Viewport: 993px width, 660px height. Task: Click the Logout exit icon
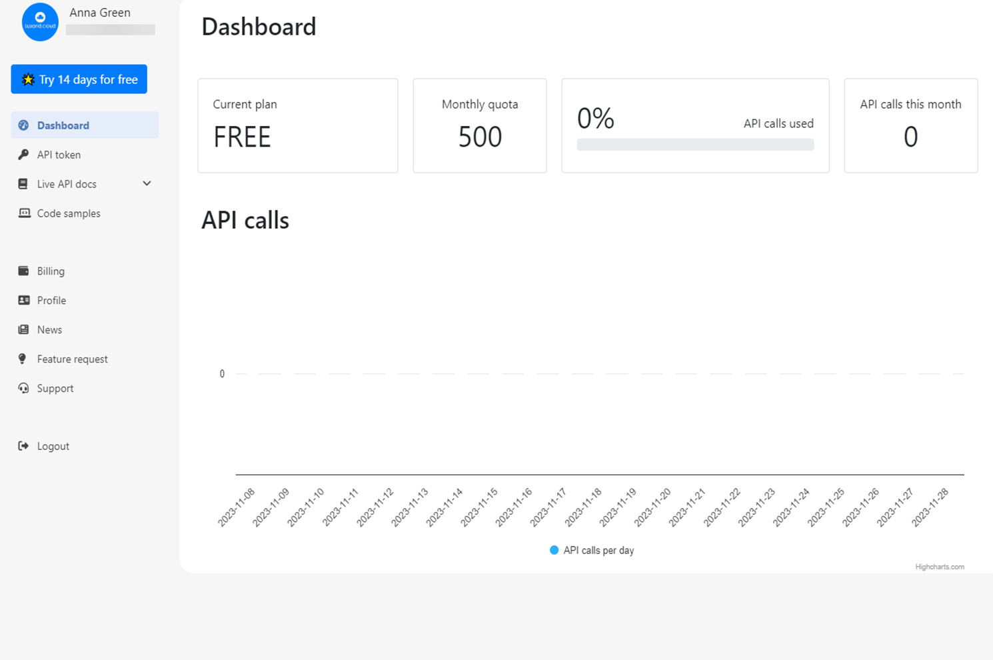click(24, 445)
